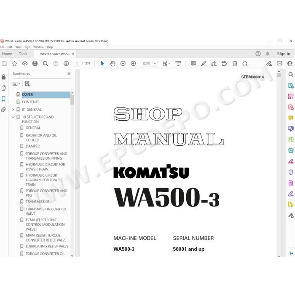The image size is (295, 295).
Task: Add file to starred with star icon
Action: click(x=14, y=64)
